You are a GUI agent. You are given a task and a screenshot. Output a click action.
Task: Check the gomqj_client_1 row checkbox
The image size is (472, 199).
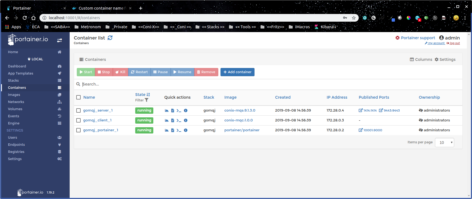point(78,120)
